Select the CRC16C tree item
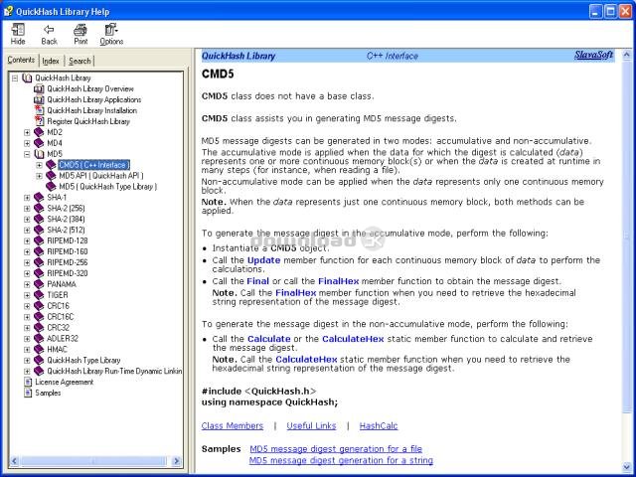This screenshot has height=477, width=636. click(x=61, y=317)
